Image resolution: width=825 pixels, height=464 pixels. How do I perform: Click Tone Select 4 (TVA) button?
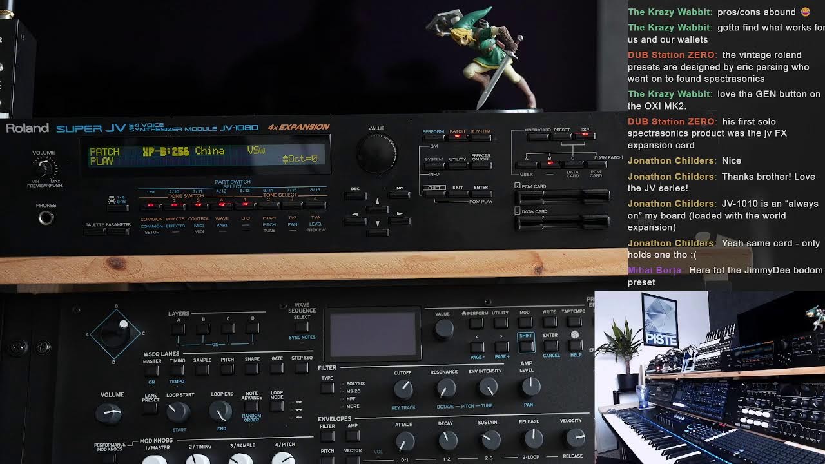click(x=316, y=206)
